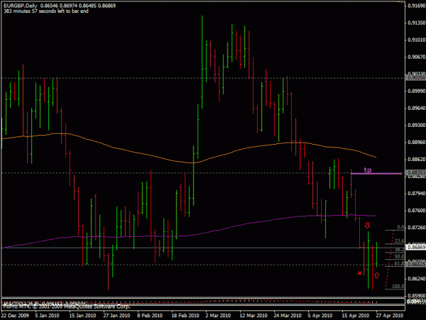Viewport: 426px width, 320px height.
Task: Click the 27 Apr 2010 date label
Action: 390,315
